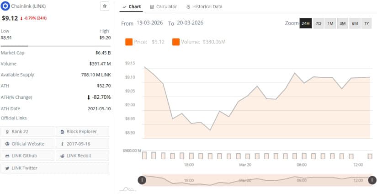This screenshot has height=194, width=377.
Task: Toggle the orange Volume series legend
Action: [176, 42]
